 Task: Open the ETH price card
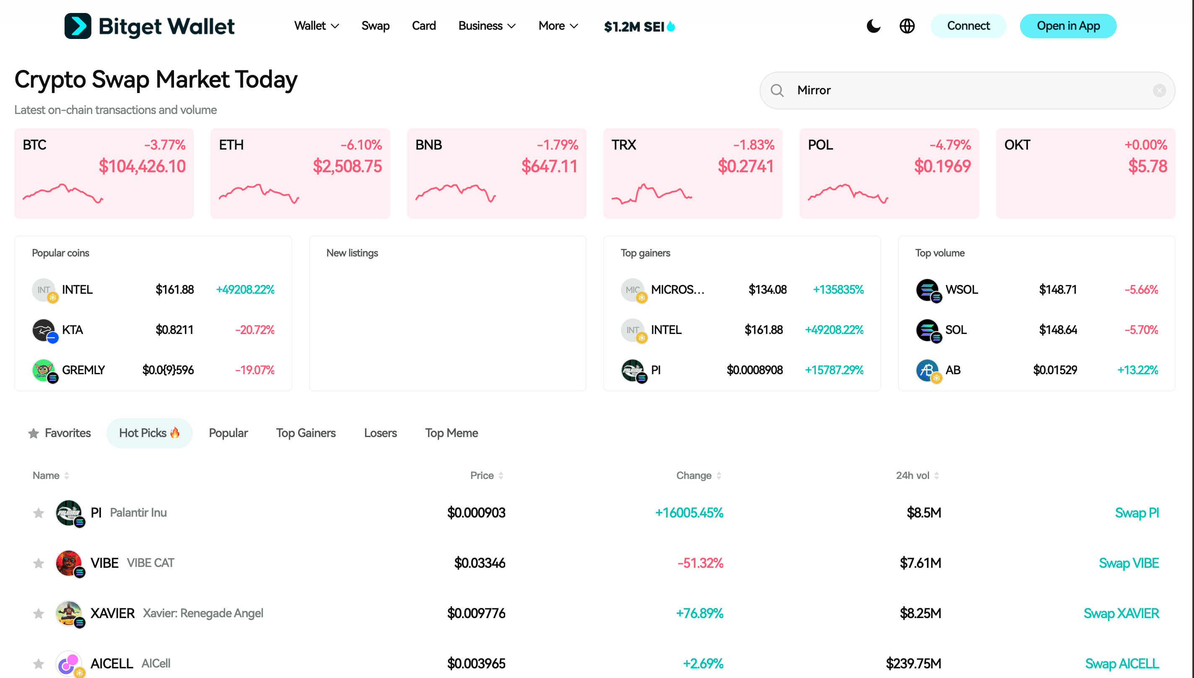pos(300,173)
